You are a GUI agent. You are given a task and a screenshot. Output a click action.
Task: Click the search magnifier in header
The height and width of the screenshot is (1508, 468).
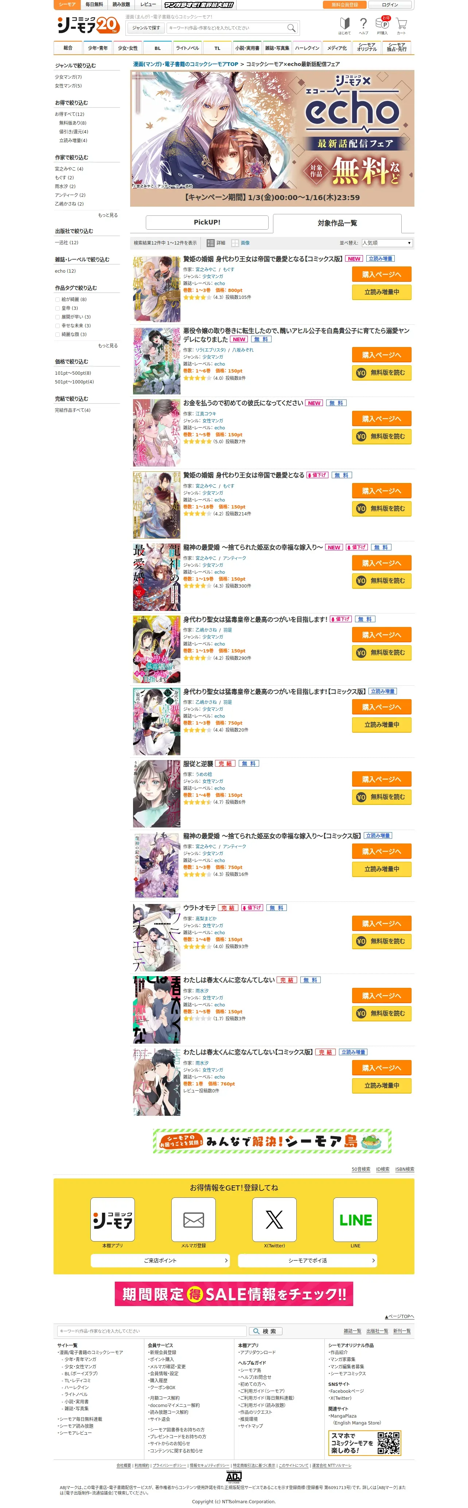point(291,28)
